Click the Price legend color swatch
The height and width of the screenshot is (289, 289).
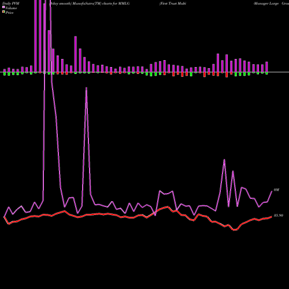point(3,12)
